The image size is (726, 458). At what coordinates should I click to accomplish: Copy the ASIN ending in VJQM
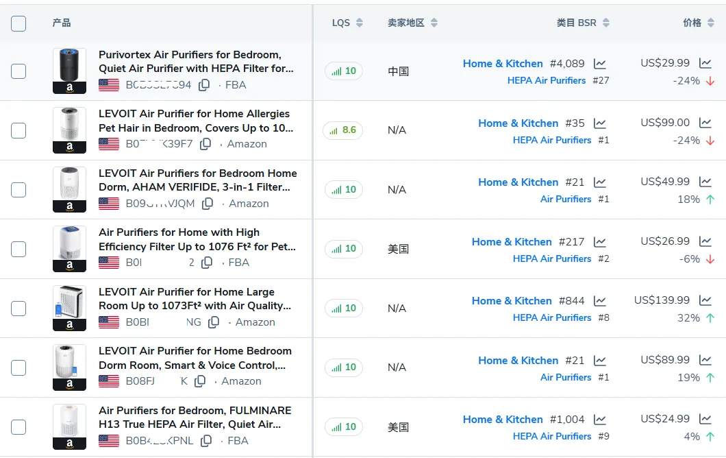coord(208,204)
